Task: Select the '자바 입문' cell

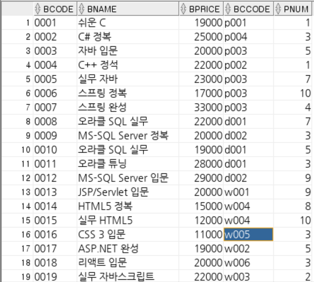Action: point(128,51)
